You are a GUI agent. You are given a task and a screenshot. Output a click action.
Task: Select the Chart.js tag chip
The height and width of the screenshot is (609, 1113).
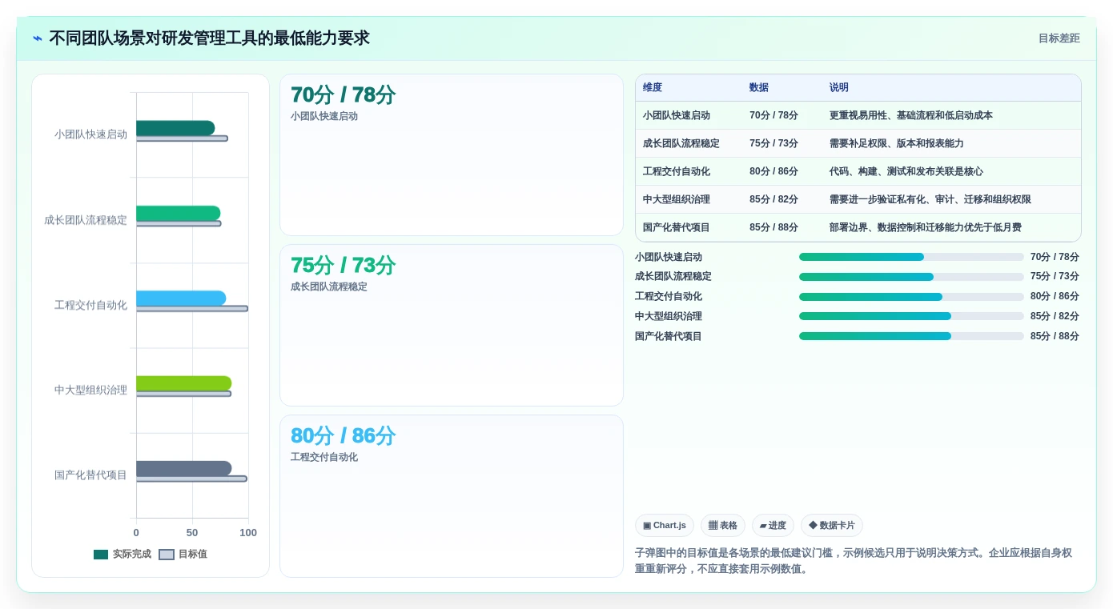[665, 526]
